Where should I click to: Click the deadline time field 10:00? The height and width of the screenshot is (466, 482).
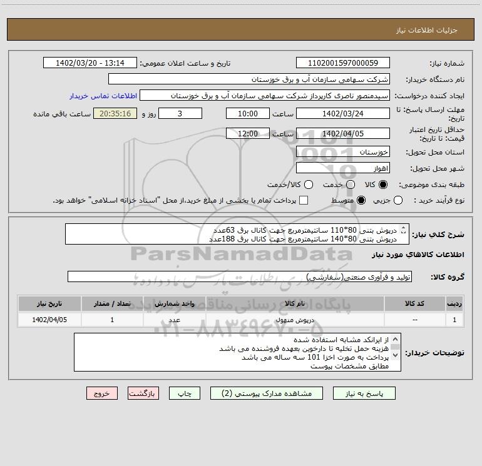248,113
